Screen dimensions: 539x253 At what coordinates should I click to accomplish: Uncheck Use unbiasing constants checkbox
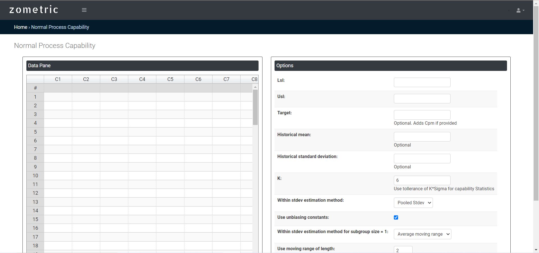tap(396, 217)
